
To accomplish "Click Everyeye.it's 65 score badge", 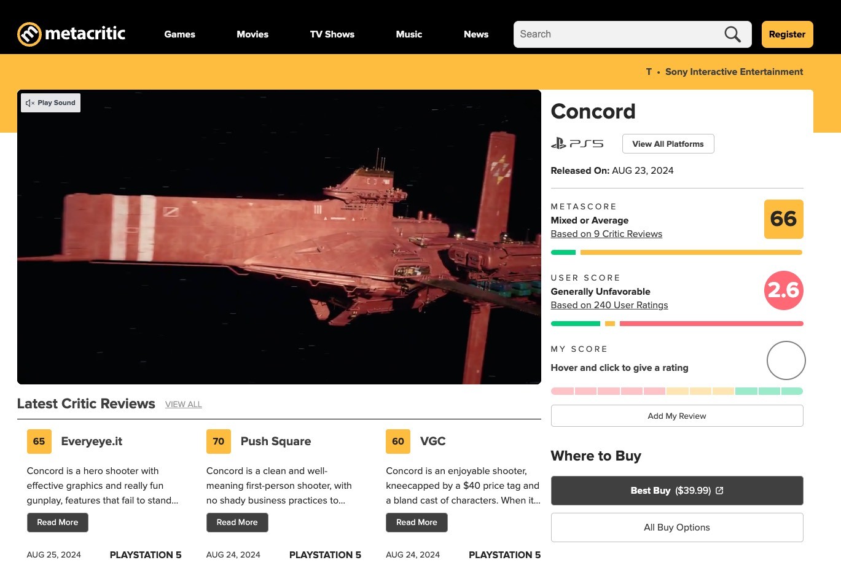I will 39,442.
